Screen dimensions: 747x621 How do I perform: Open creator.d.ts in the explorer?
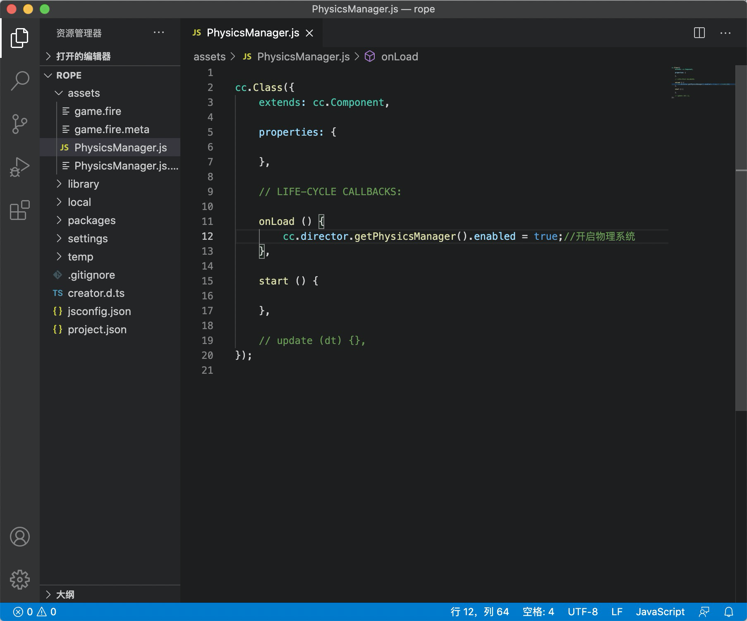pyautogui.click(x=110, y=293)
